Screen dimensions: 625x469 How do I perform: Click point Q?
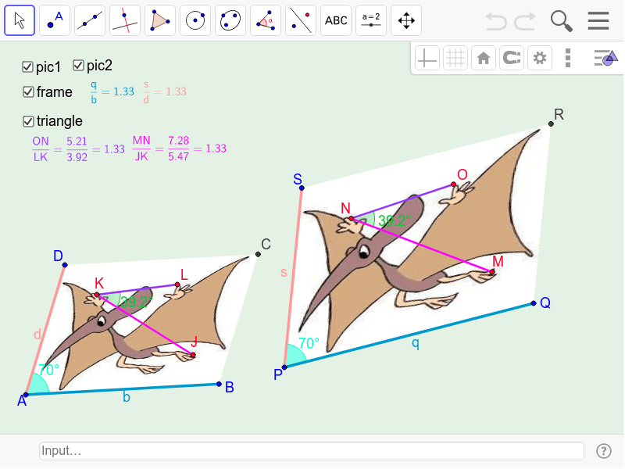pyautogui.click(x=534, y=303)
